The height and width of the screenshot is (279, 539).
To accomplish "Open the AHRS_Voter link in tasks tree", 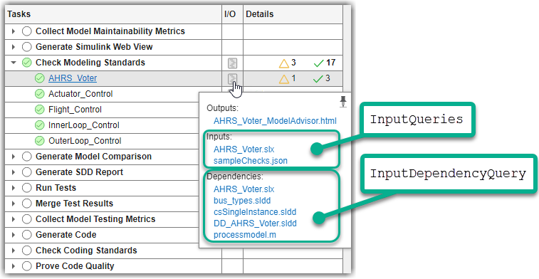I will [x=73, y=78].
